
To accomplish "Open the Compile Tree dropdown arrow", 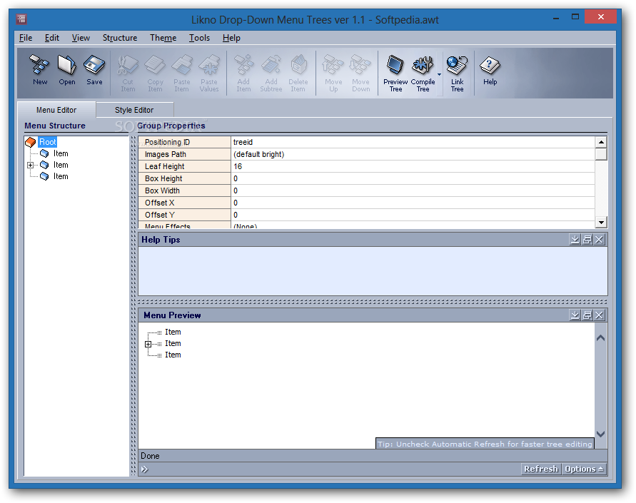I will tap(439, 75).
